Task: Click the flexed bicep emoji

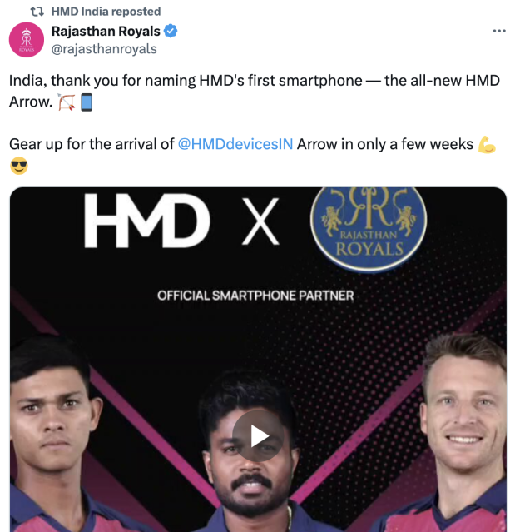Action: point(487,145)
